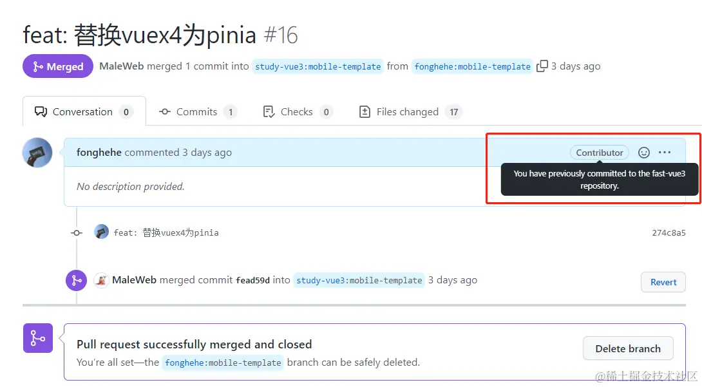Screen dimensions: 702x387
Task: Click the Delete branch button
Action: coord(628,348)
